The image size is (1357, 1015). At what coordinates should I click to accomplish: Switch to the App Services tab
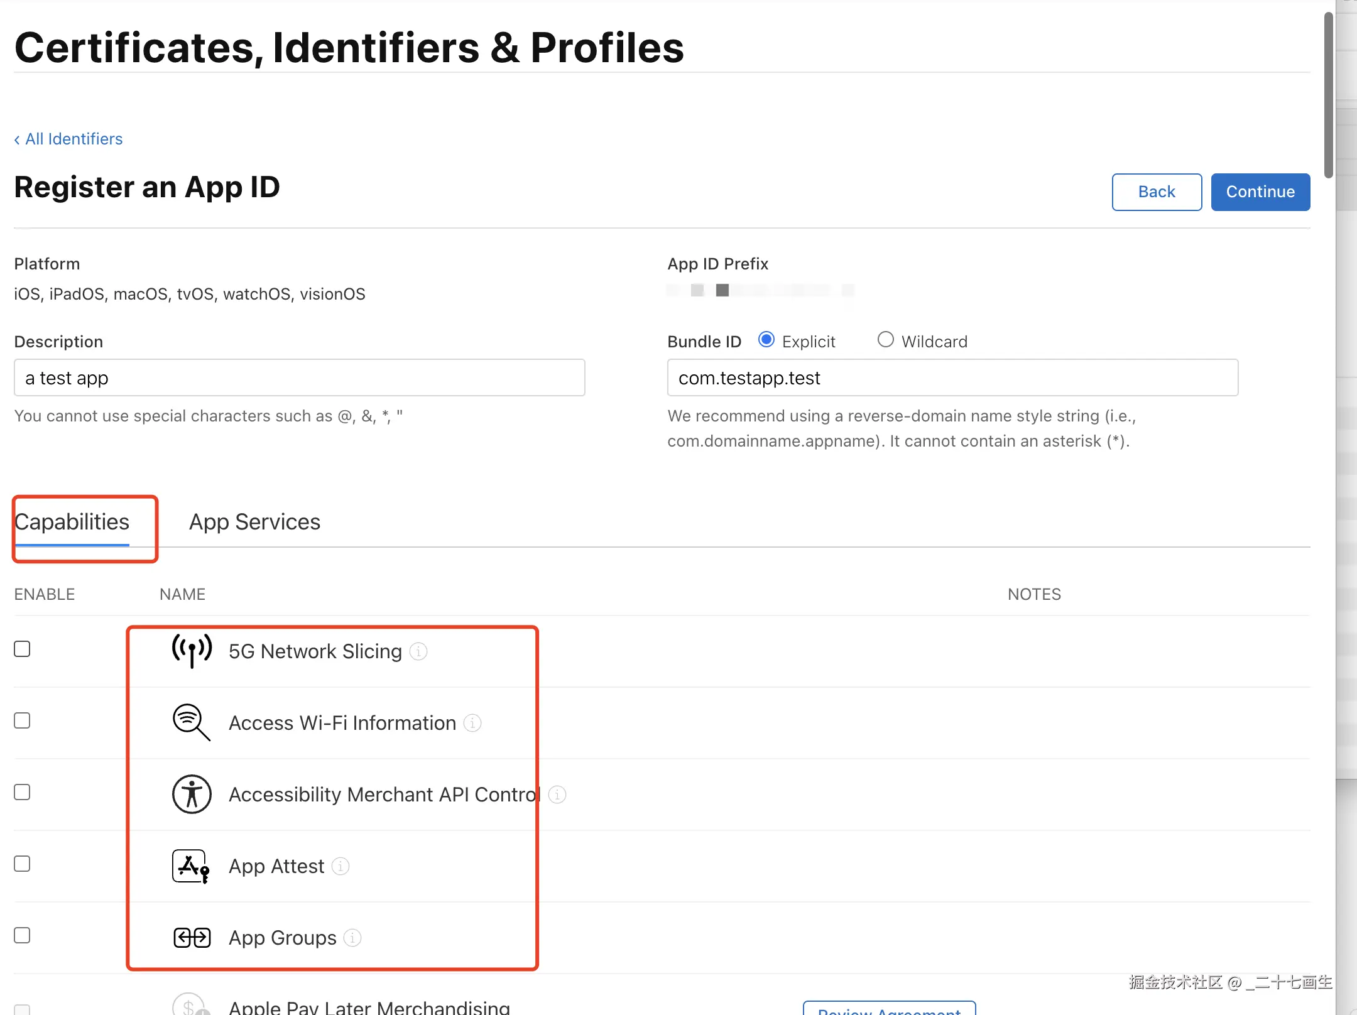254,522
